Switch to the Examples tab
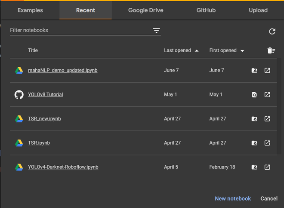Image resolution: width=284 pixels, height=208 pixels. (30, 10)
